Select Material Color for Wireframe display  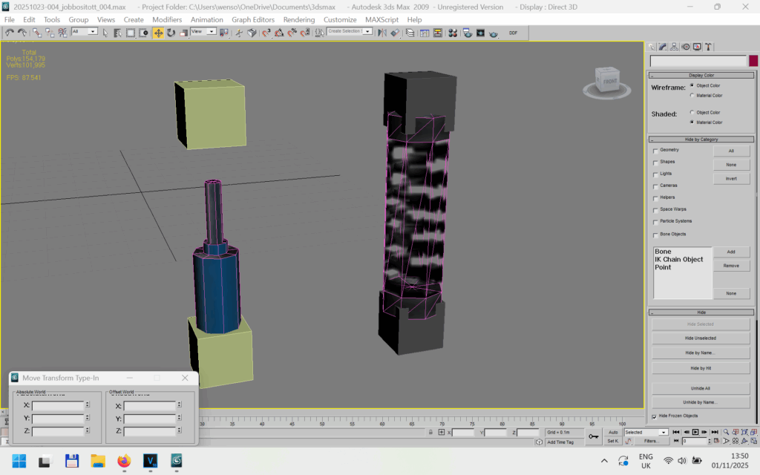[692, 95]
